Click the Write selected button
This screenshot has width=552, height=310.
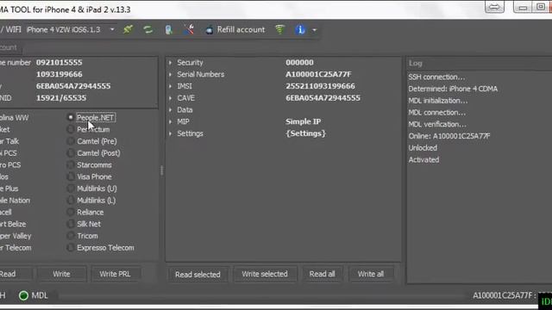265,274
